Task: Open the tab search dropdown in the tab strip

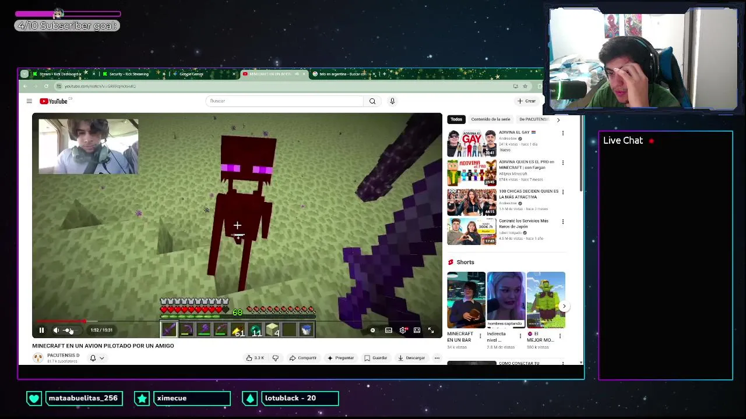Action: (x=24, y=74)
